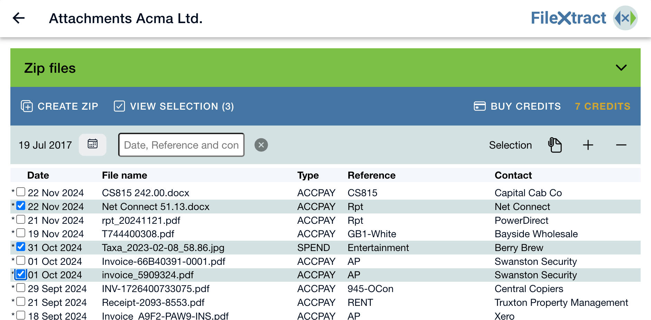
Task: Open the calendar date picker
Action: pos(92,145)
